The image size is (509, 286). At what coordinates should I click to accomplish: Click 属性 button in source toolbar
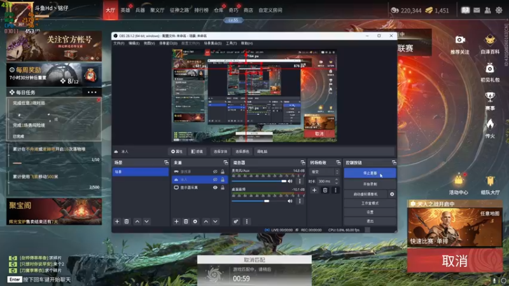click(x=177, y=151)
